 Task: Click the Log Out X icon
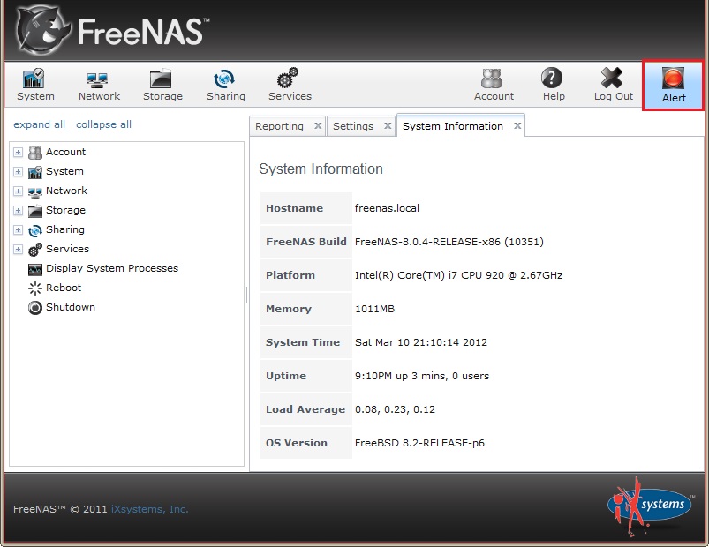(612, 78)
